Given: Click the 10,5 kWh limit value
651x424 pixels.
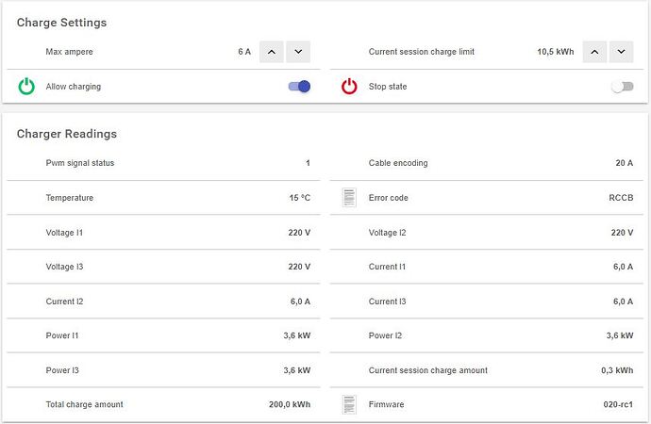Looking at the screenshot, I should (556, 52).
